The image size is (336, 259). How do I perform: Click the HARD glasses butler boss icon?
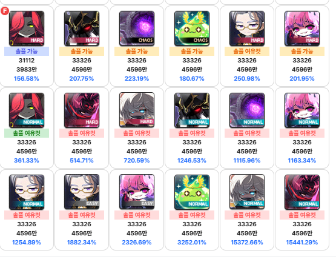[x=247, y=29]
